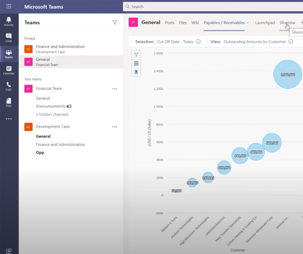Click the search magnifier icon
The height and width of the screenshot is (254, 303).
click(x=128, y=7)
